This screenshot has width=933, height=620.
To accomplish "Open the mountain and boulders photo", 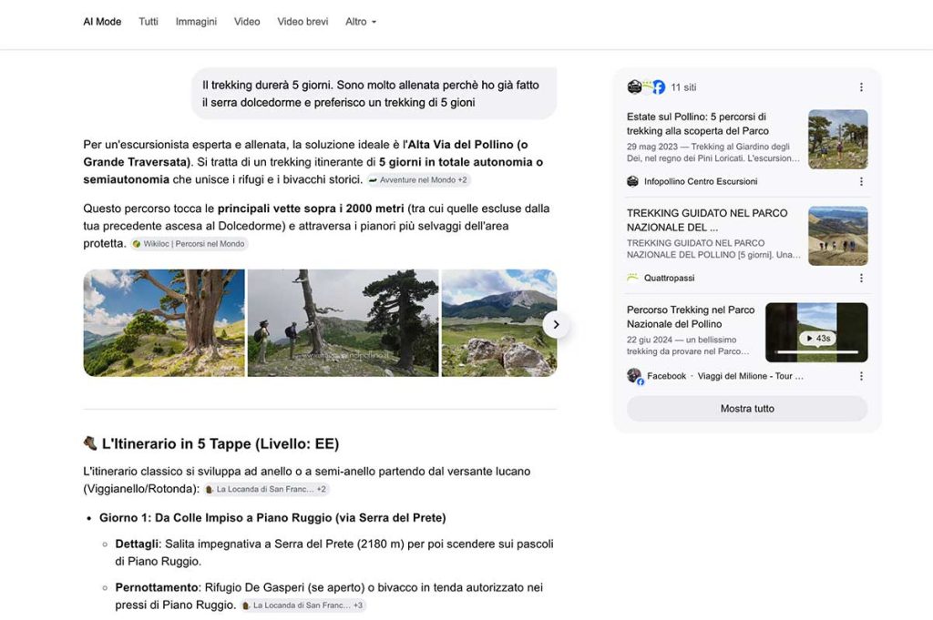I will [498, 323].
